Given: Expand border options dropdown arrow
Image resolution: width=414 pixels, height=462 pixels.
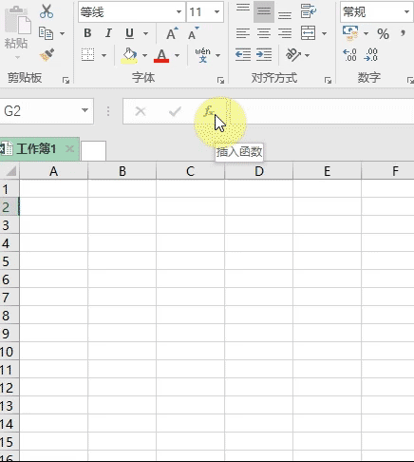Looking at the screenshot, I should point(103,55).
